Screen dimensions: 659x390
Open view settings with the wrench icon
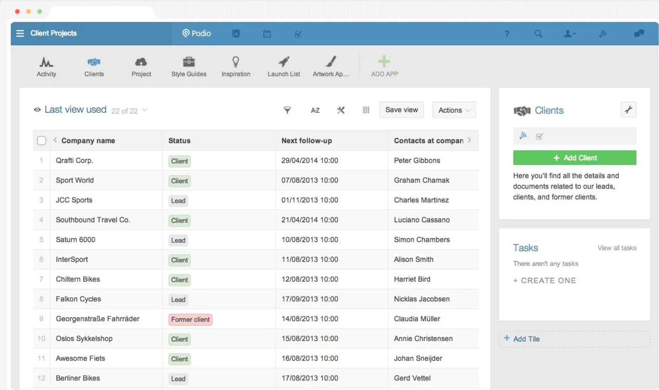coord(341,110)
